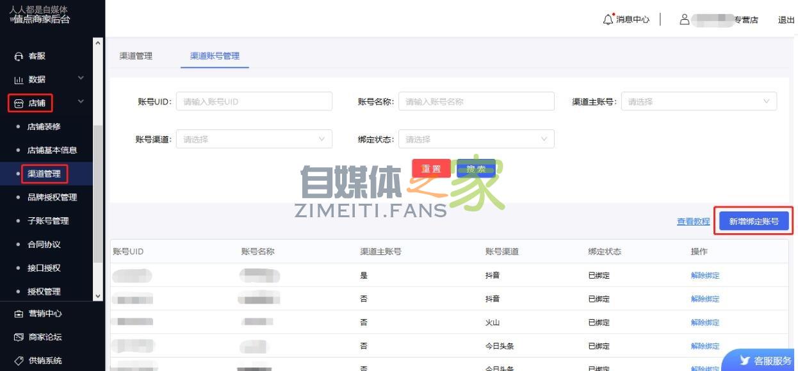Click the user profile avatar icon
This screenshot has height=371, width=798.
pyautogui.click(x=684, y=19)
